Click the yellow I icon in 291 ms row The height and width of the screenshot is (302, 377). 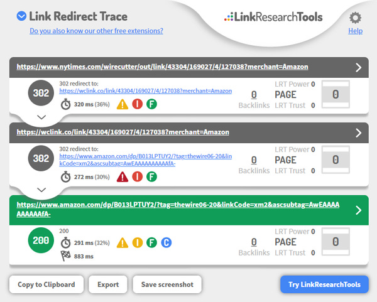137,242
